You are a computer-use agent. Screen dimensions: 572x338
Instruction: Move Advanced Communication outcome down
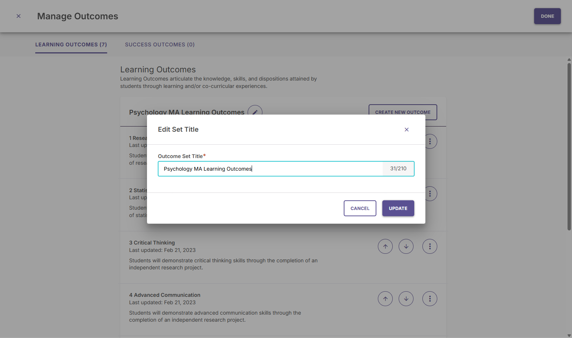406,299
